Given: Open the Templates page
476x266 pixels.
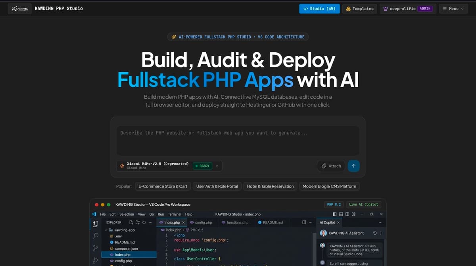Looking at the screenshot, I should [359, 9].
